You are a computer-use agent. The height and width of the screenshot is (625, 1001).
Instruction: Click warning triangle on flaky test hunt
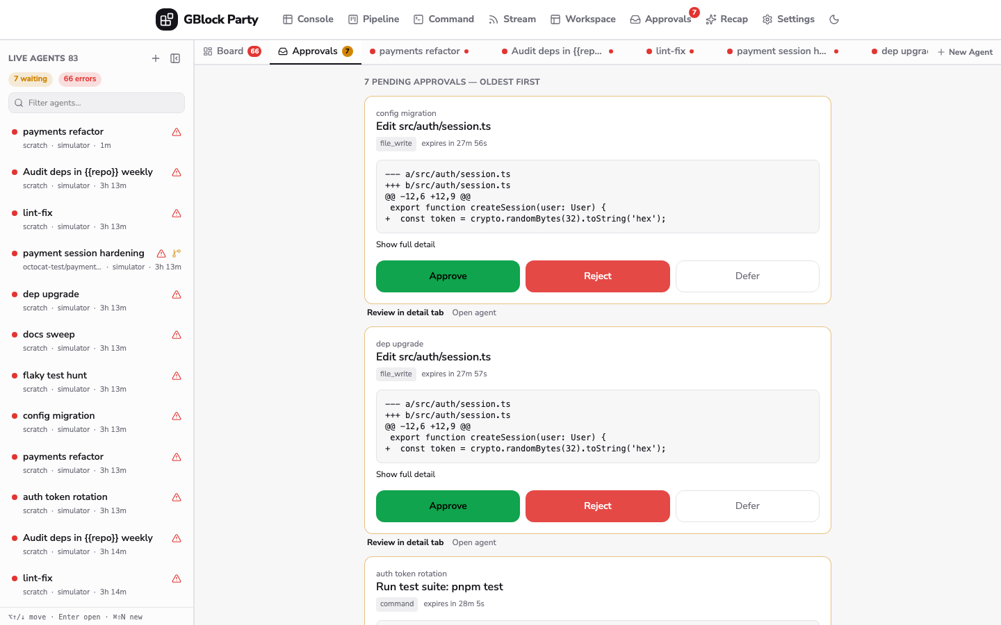tap(177, 376)
